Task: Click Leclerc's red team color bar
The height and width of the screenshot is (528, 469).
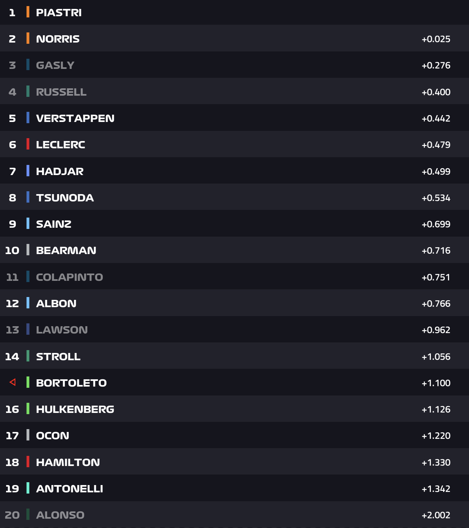Action: click(28, 144)
